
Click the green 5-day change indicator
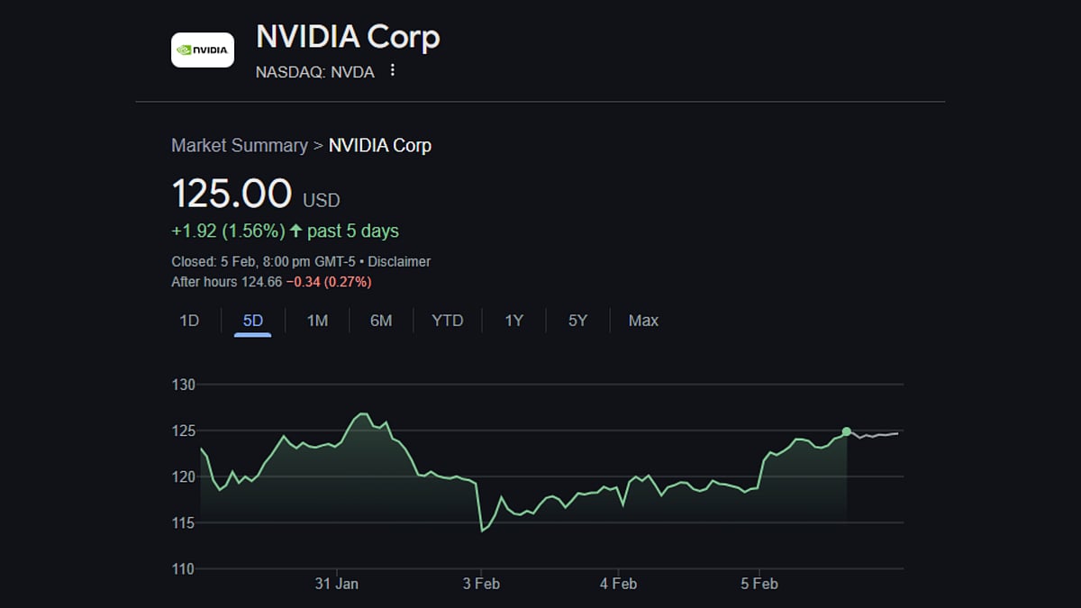click(285, 231)
